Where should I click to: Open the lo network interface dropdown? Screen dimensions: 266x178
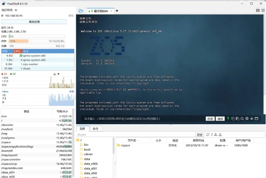coord(57,74)
